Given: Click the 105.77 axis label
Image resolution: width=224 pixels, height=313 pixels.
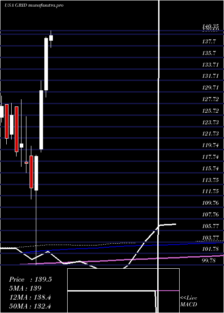Looking at the screenshot, I should (x=211, y=226).
